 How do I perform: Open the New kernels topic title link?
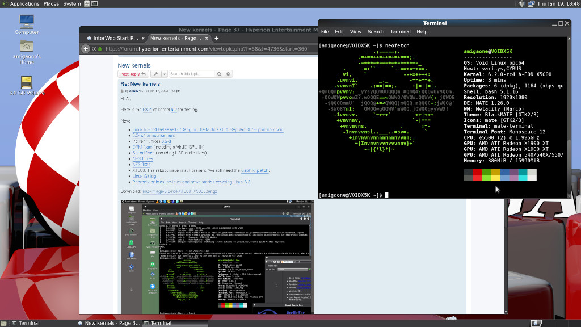click(x=134, y=65)
